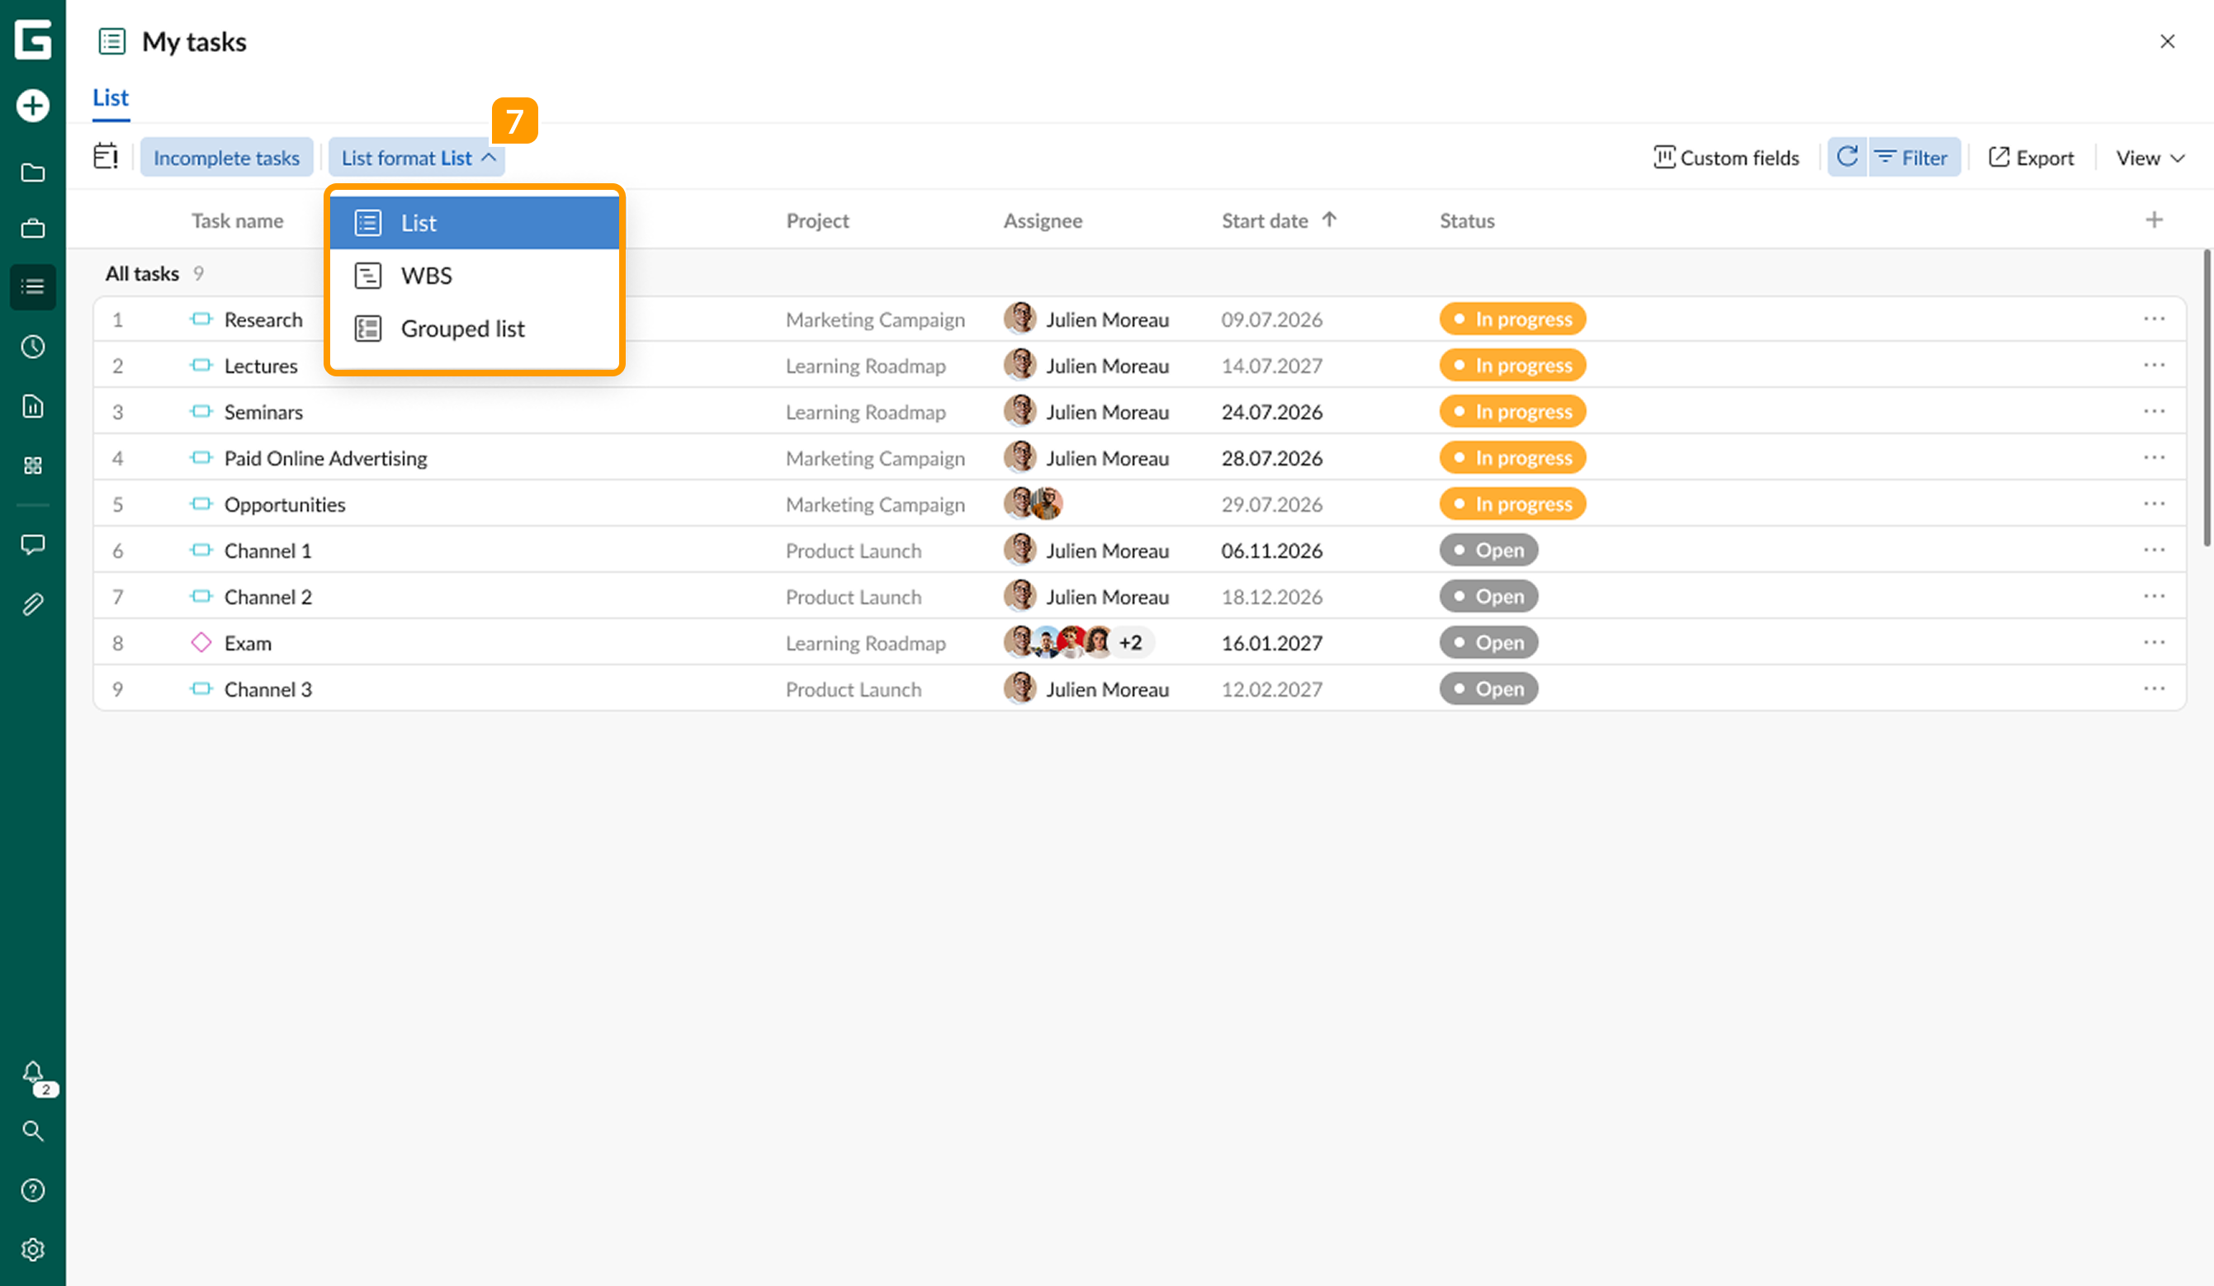Click Julien Moreau assignee on Seminars row

coord(1087,412)
